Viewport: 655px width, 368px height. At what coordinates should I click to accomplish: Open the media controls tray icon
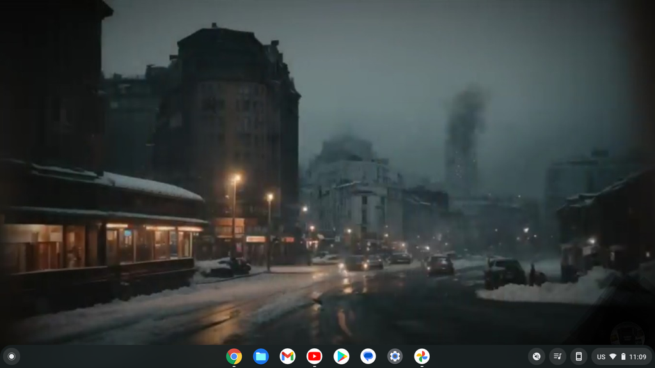pyautogui.click(x=557, y=356)
